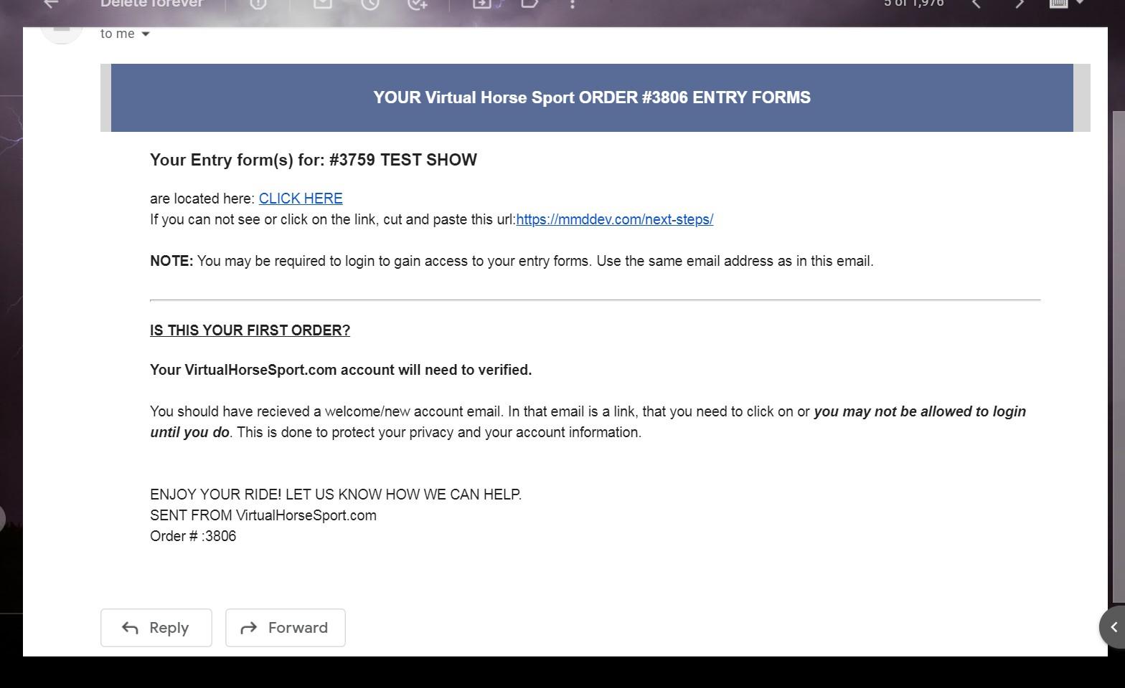Image resolution: width=1125 pixels, height=688 pixels.
Task: Open the CLICK HERE entry forms link
Action: point(301,199)
